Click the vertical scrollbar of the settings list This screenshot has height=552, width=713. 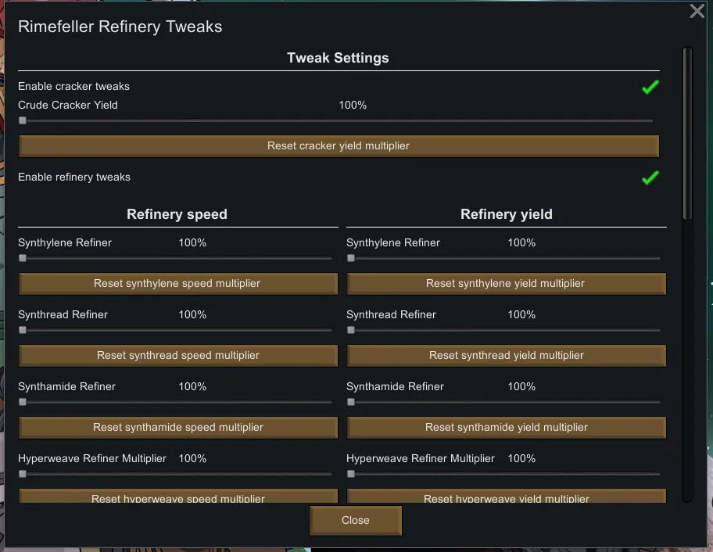tap(687, 133)
